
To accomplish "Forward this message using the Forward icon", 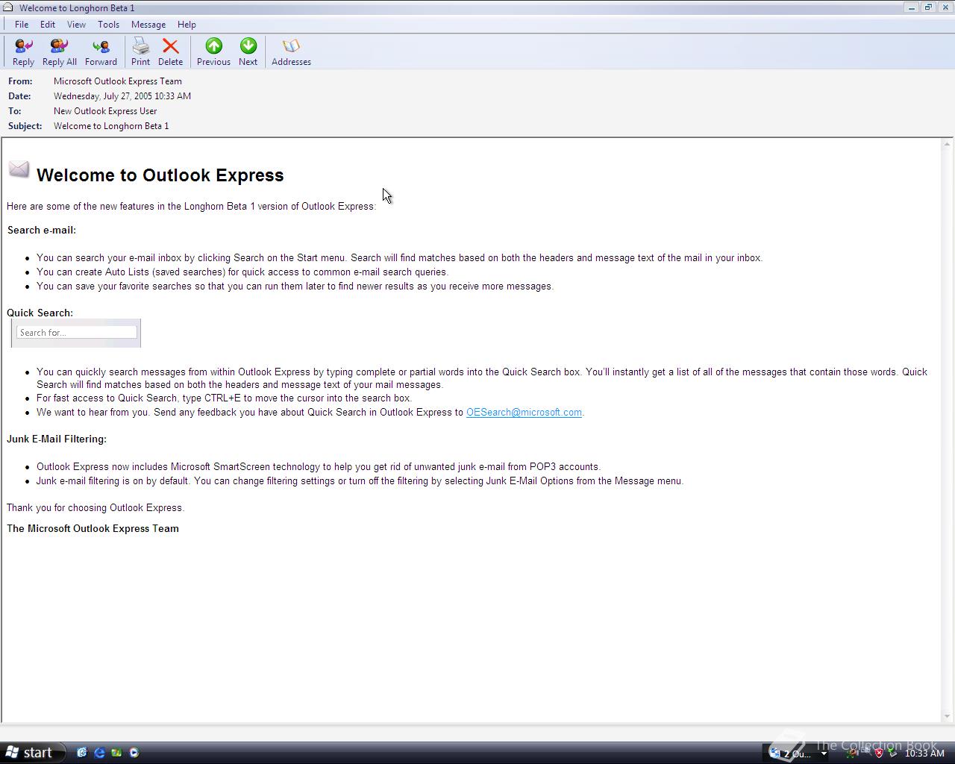I will [101, 52].
